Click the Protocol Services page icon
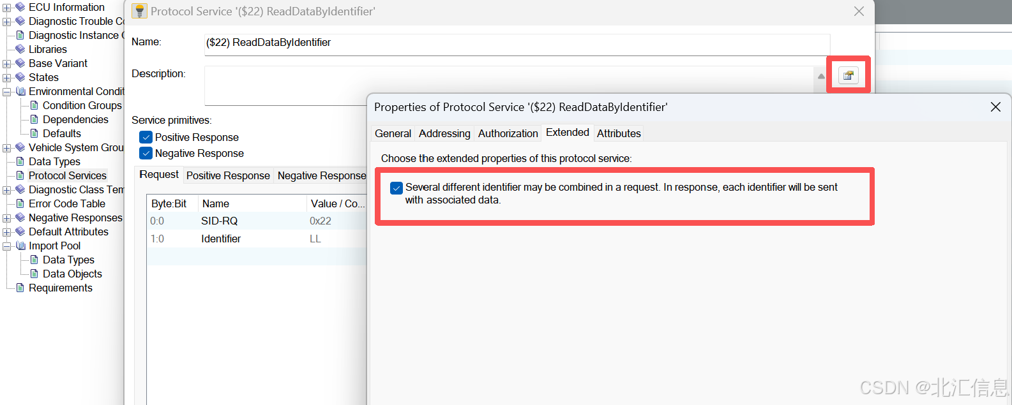The width and height of the screenshot is (1012, 405). coord(20,175)
